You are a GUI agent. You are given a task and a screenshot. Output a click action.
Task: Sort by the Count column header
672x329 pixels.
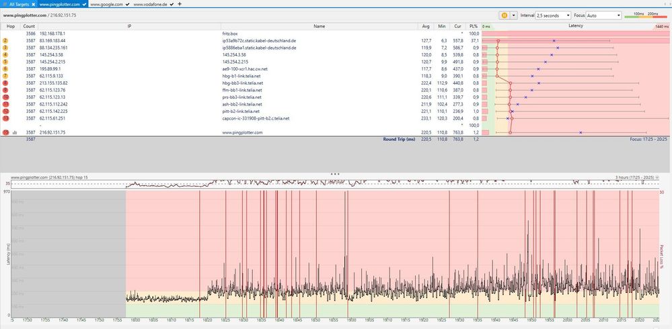click(x=29, y=26)
